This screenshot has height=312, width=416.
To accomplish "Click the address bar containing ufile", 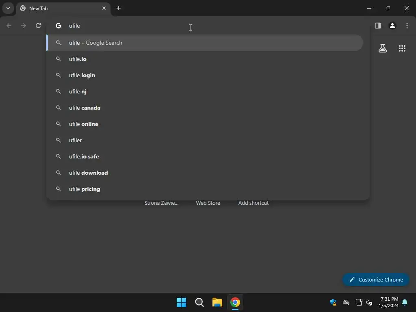I will [x=208, y=26].
